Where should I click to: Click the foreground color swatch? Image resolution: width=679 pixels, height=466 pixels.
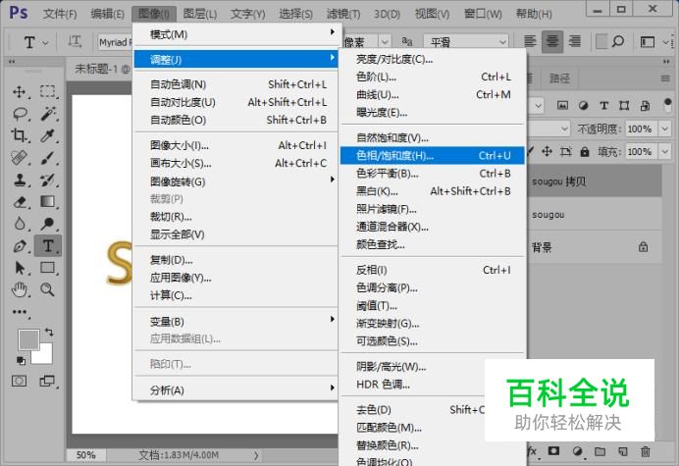[x=26, y=337]
